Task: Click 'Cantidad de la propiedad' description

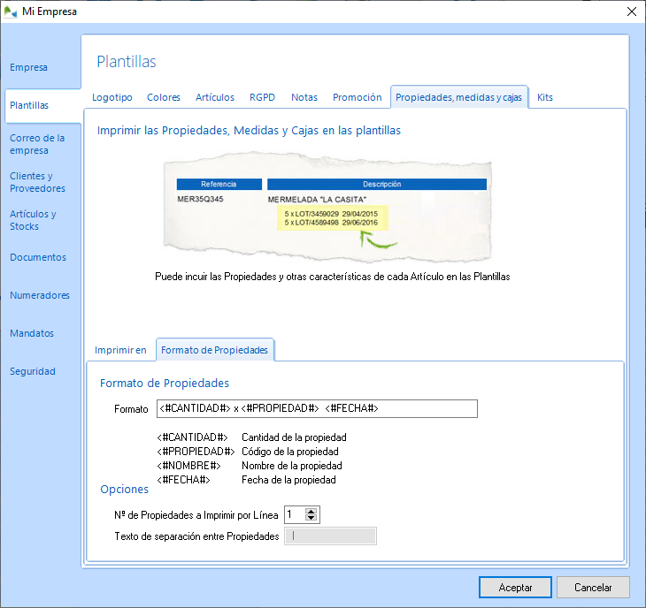Action: coord(294,437)
